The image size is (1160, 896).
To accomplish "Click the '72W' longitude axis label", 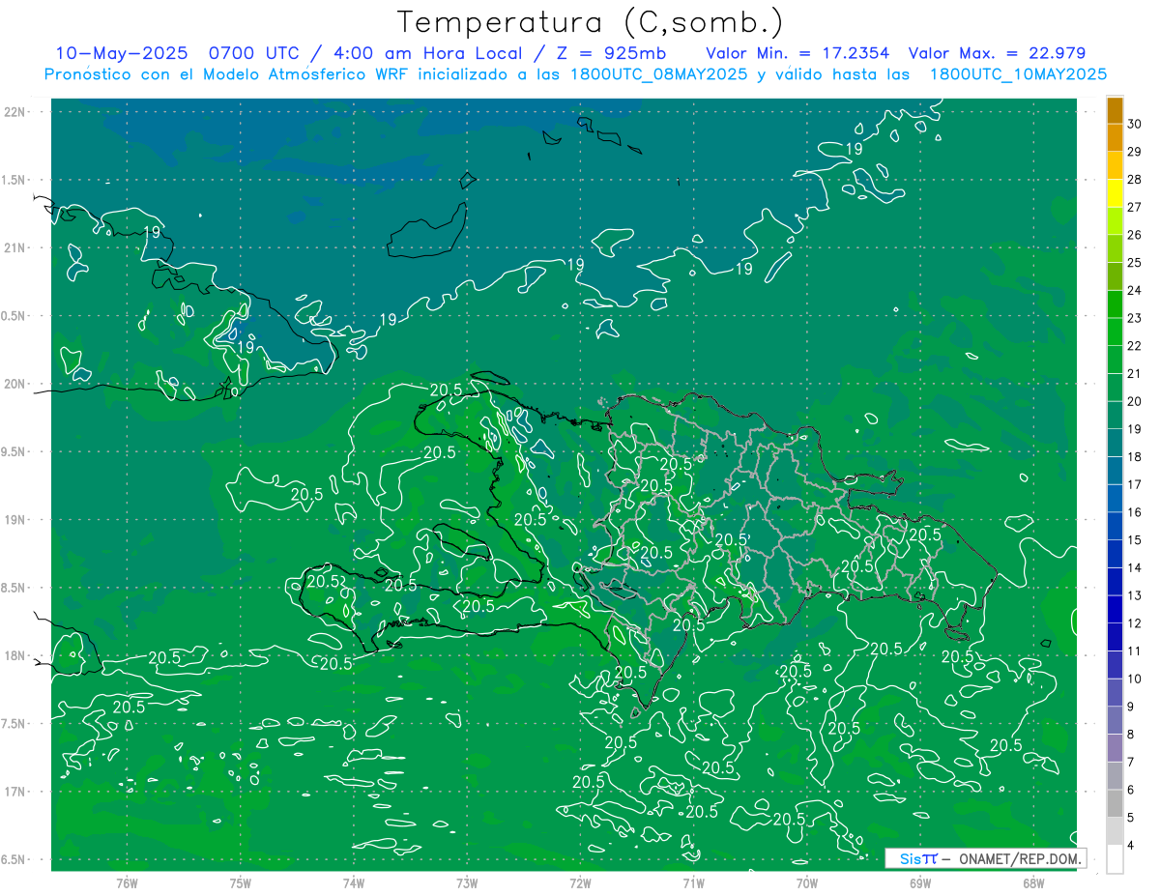I will click(580, 883).
